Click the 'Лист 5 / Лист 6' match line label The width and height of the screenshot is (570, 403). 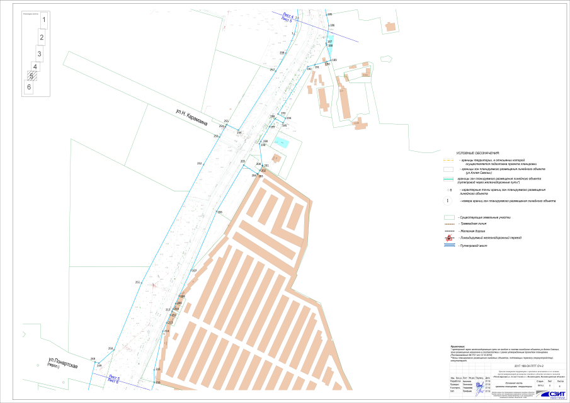coord(114,378)
